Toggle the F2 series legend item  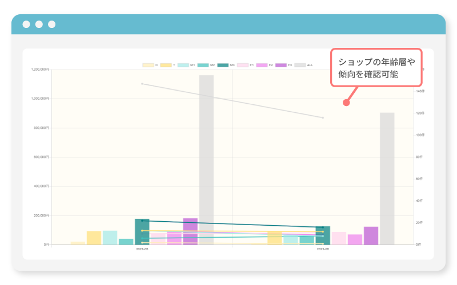click(264, 65)
